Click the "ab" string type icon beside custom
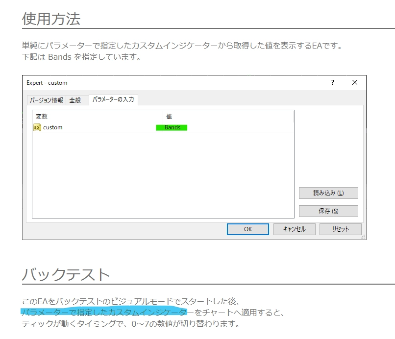Viewport: 395px width, 339px height. [x=37, y=127]
